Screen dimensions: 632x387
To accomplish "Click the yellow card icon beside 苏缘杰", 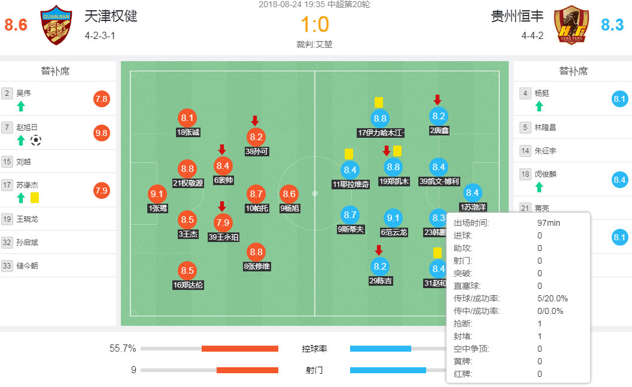I will 35,197.
